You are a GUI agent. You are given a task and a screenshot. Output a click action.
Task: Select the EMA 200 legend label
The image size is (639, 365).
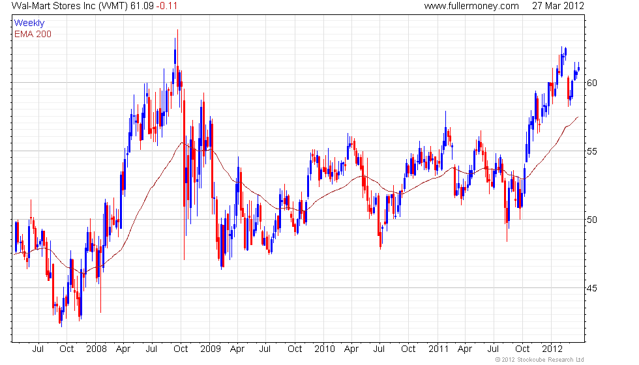pyautogui.click(x=33, y=34)
